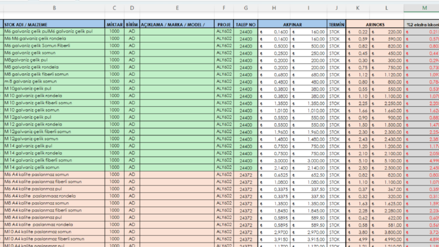Click the unit price cell 0,6800
This screenshot has height=247, width=439.
[x=274, y=75]
